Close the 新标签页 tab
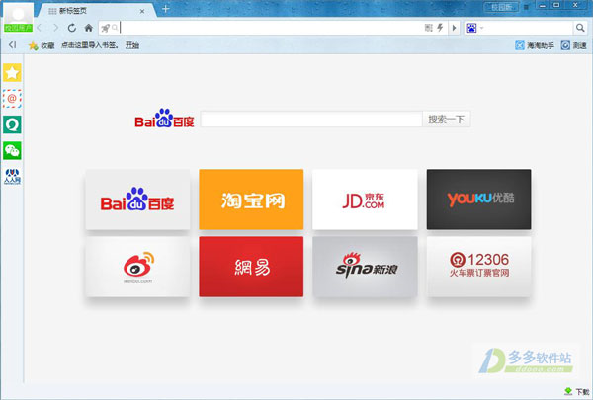The width and height of the screenshot is (593, 400). click(x=142, y=11)
